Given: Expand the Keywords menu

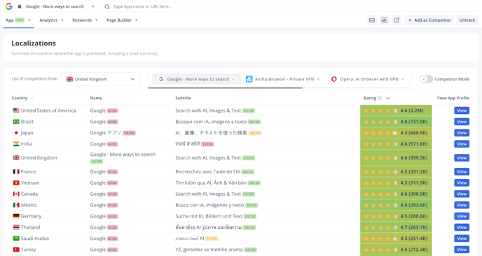Looking at the screenshot, I should click(x=85, y=20).
